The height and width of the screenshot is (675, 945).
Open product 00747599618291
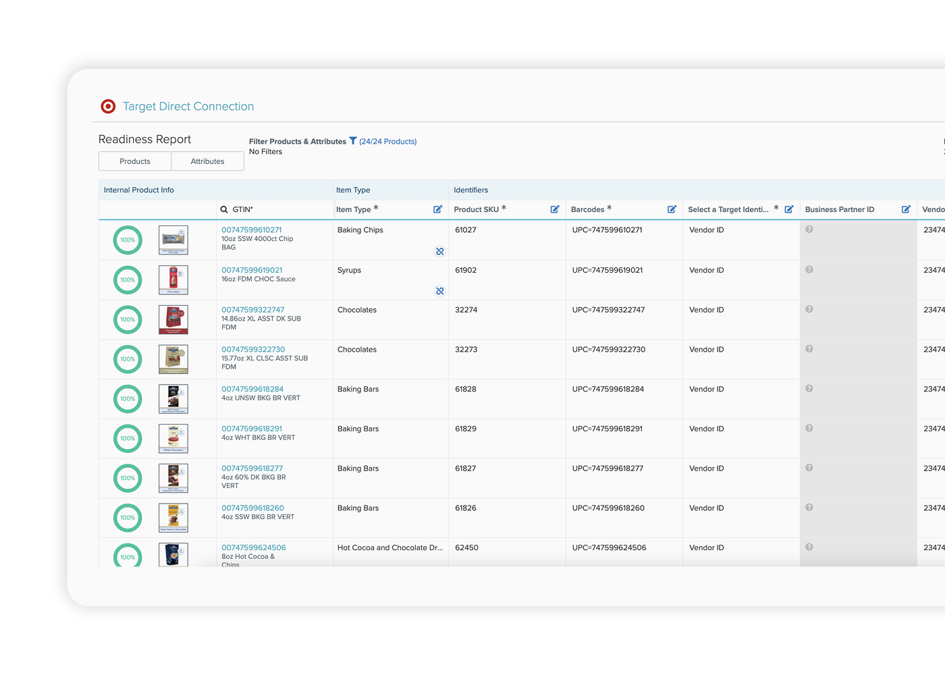tap(252, 429)
